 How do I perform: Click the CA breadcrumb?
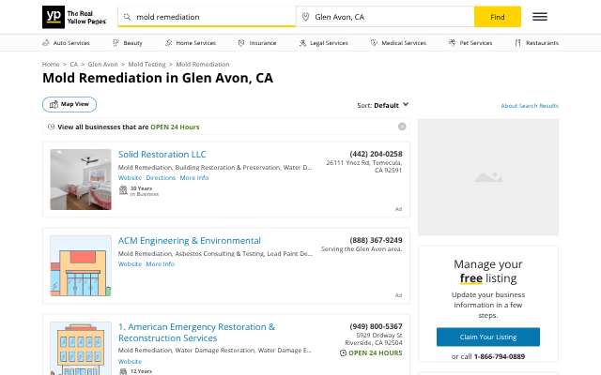(x=73, y=65)
